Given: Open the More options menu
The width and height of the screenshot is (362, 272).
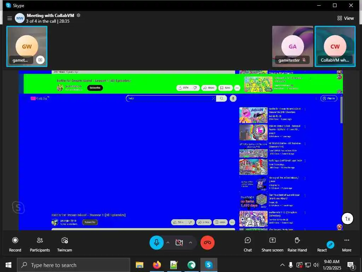Looking at the screenshot, I should pos(347,244).
